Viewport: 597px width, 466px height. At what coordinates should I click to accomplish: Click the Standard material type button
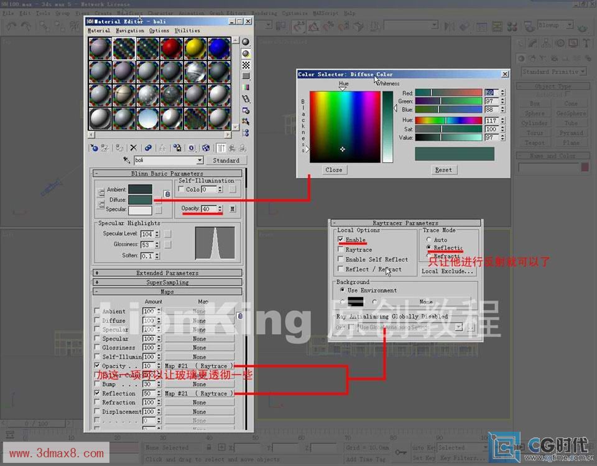[226, 160]
